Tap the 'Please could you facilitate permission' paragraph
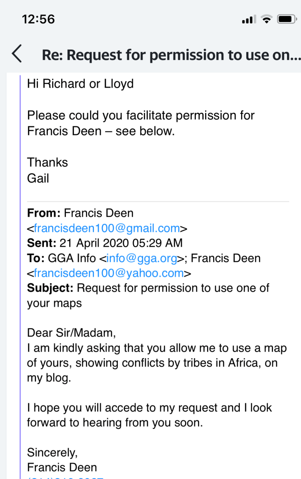Screen dimensions: 301x479 [x=140, y=123]
